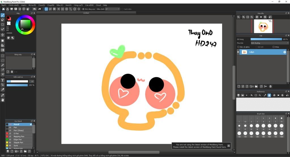Click the radial snap guide icon
The width and height of the screenshot is (290, 157).
tap(63, 9)
